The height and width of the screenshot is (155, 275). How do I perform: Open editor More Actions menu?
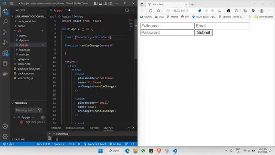click(133, 10)
